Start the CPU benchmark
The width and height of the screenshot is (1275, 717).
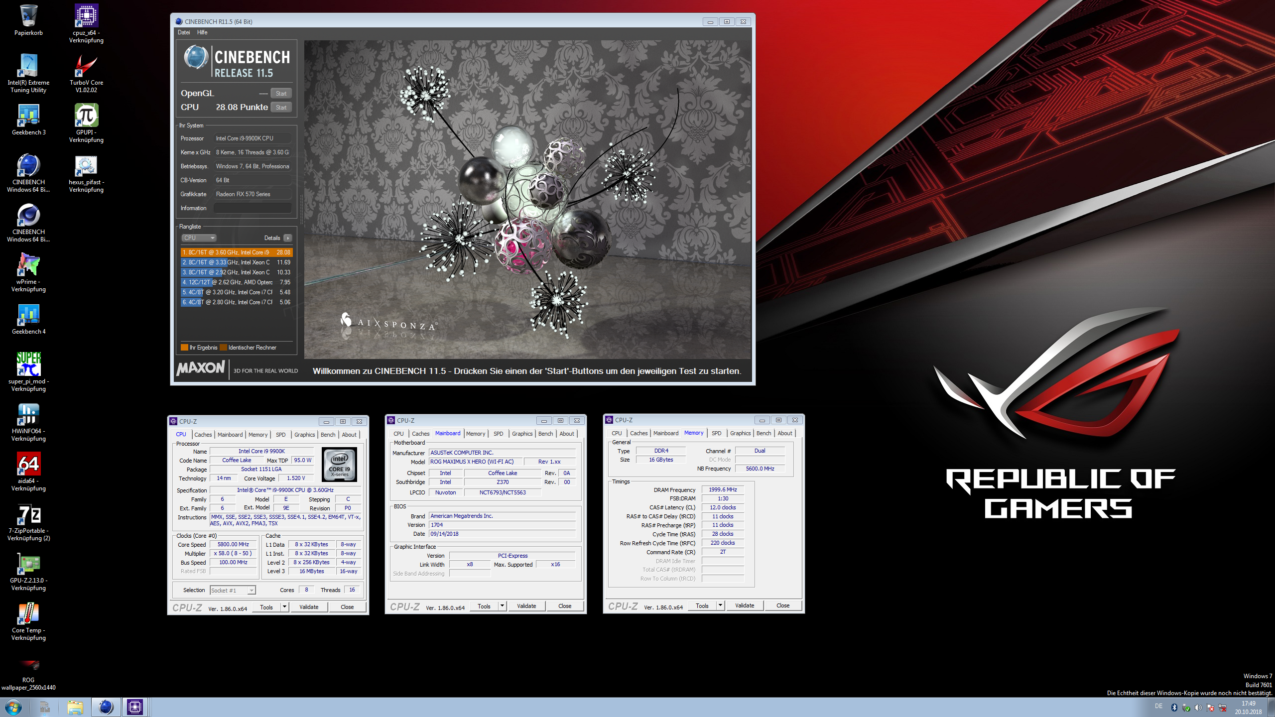coord(281,108)
